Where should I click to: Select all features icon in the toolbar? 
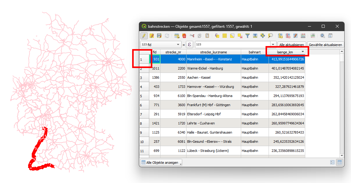click(225, 36)
